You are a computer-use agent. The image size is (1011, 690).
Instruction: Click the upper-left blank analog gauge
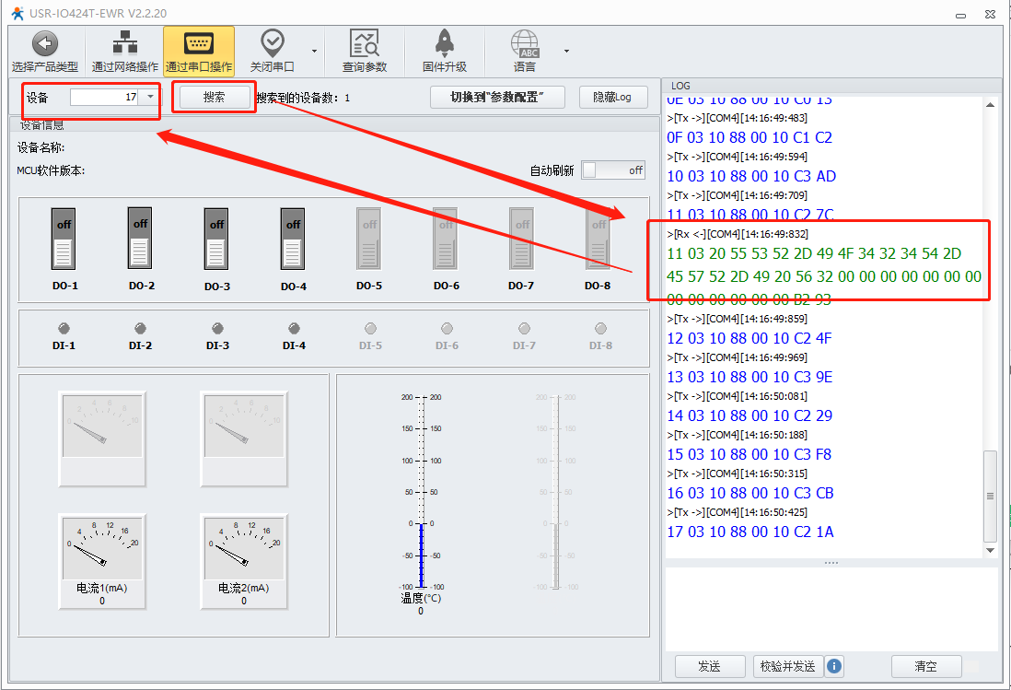[x=102, y=439]
